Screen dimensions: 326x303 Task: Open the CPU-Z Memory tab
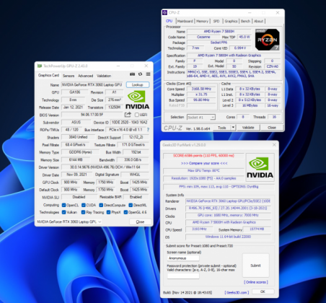click(202, 21)
